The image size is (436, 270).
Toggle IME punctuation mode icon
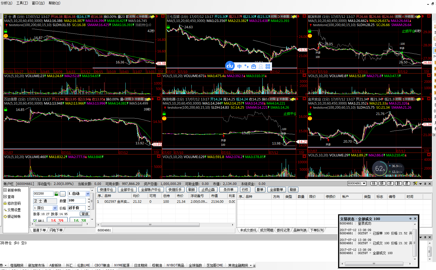[246, 66]
